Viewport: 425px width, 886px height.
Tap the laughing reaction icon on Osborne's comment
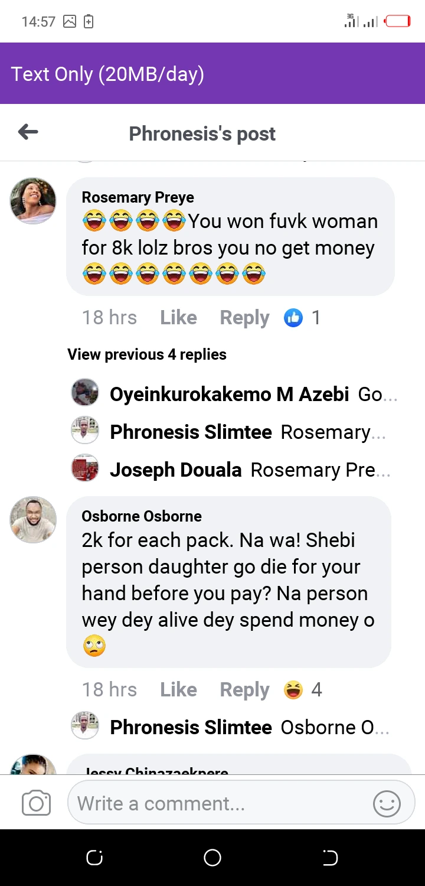click(293, 689)
